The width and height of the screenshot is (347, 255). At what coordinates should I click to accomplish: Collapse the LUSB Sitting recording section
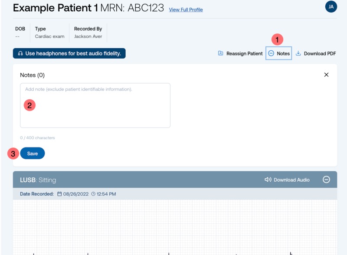(326, 180)
